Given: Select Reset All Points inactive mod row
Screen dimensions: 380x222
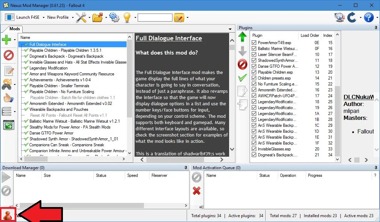Looking at the screenshot, I should click(72, 115).
